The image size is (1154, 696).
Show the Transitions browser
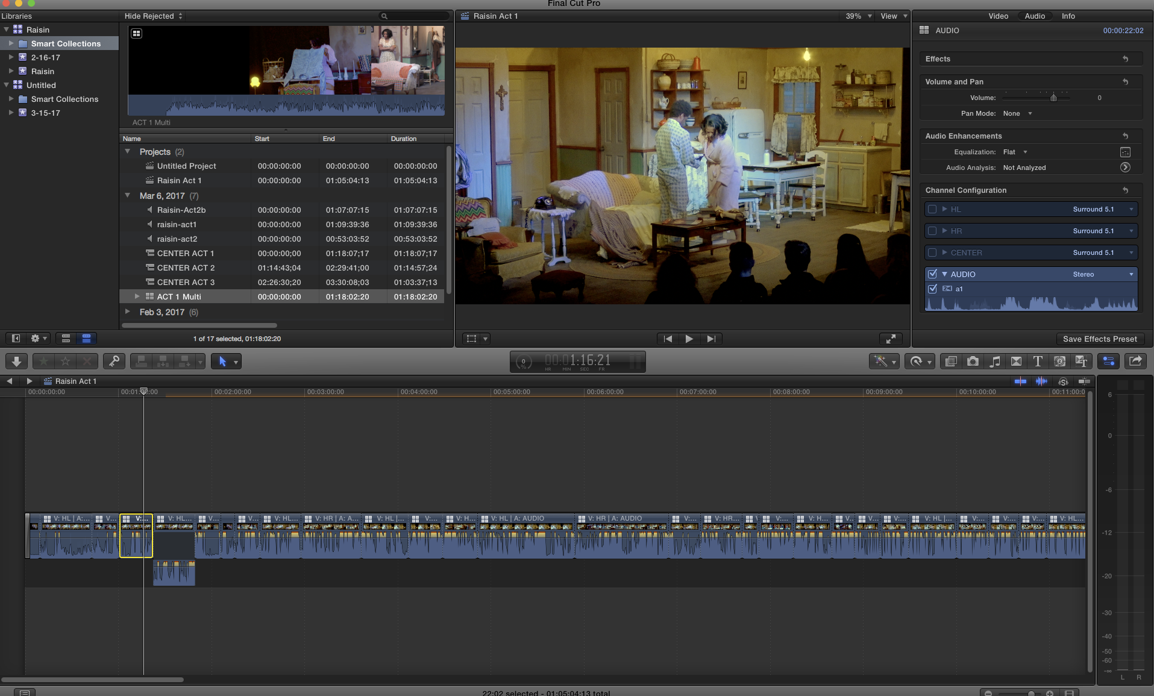(x=1016, y=361)
